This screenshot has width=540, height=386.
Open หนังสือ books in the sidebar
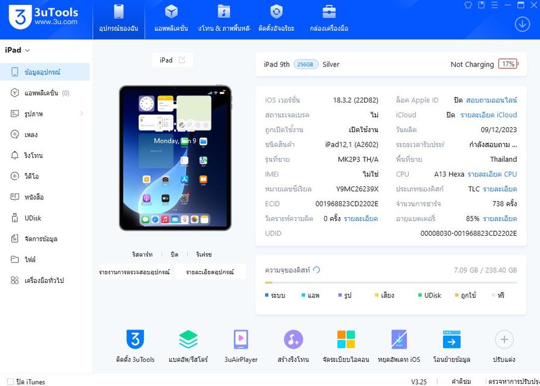click(45, 197)
